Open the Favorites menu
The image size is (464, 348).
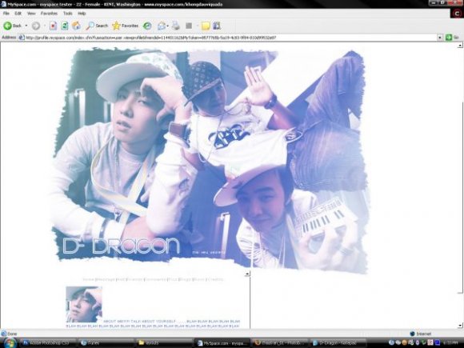pyautogui.click(x=49, y=14)
